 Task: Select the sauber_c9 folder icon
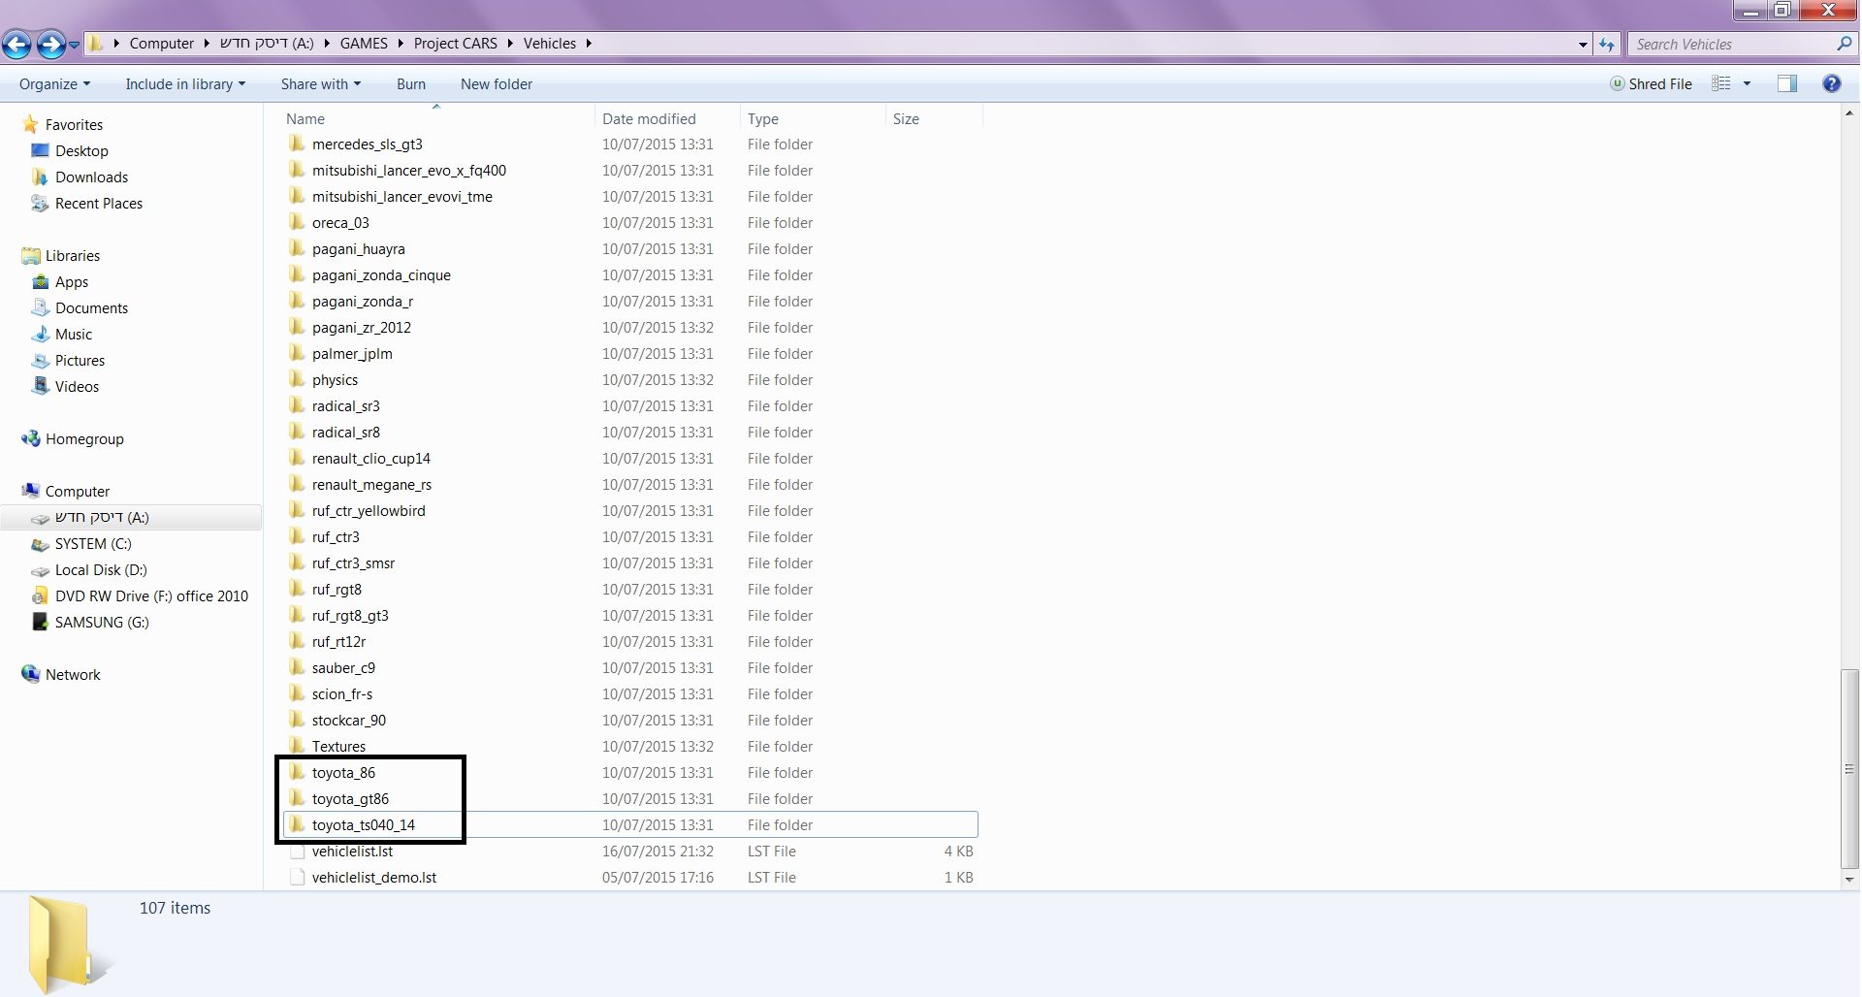[297, 667]
